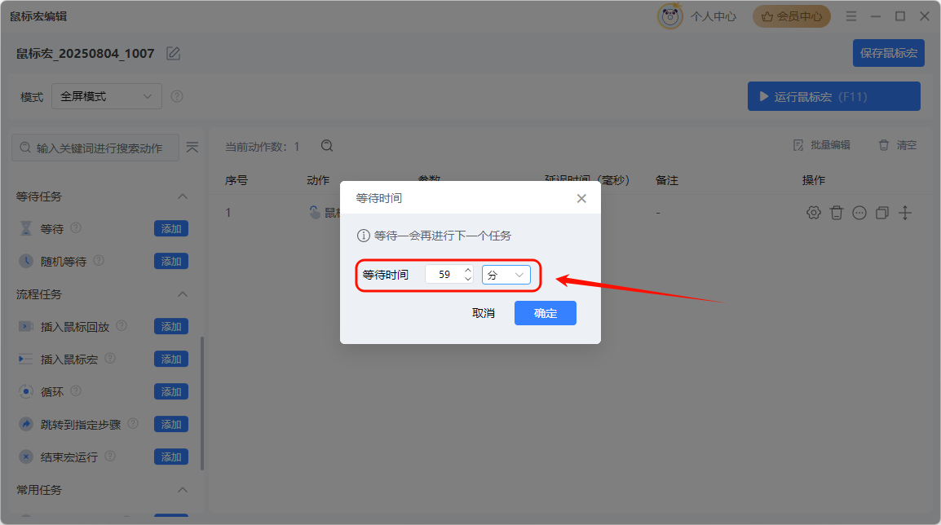Add the 等待 action

click(x=171, y=228)
